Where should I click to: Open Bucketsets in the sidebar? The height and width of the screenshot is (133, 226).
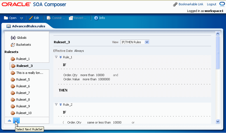tap(24, 45)
